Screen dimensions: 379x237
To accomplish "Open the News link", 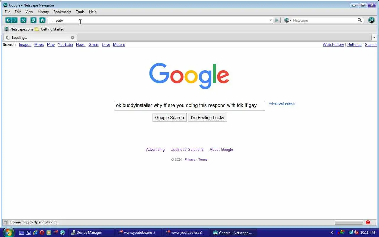I will [81, 44].
